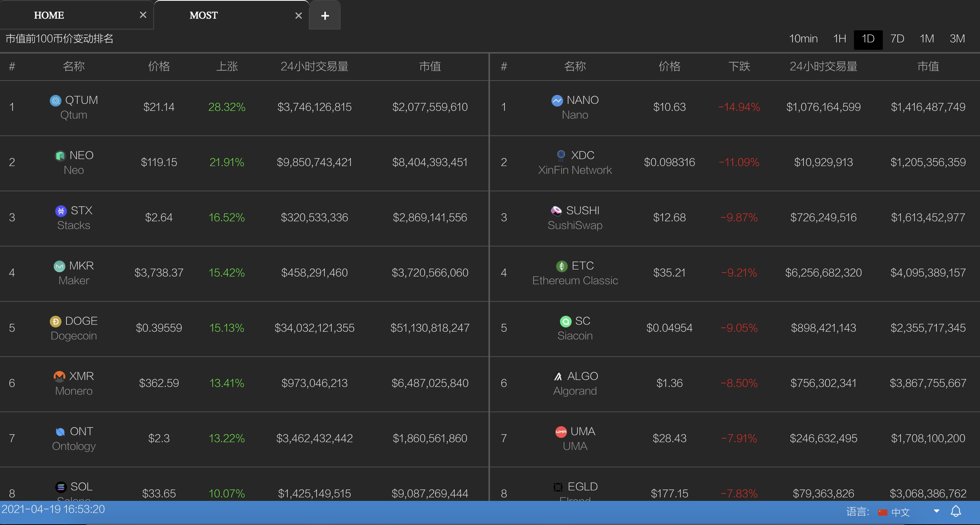
Task: Click the QTUM coin icon
Action: pos(56,101)
